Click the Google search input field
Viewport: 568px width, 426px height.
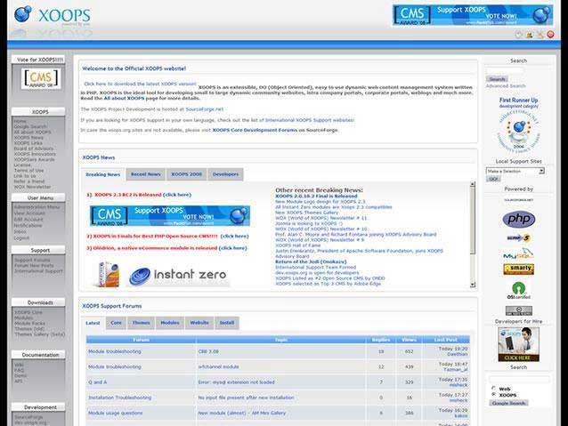(x=519, y=380)
